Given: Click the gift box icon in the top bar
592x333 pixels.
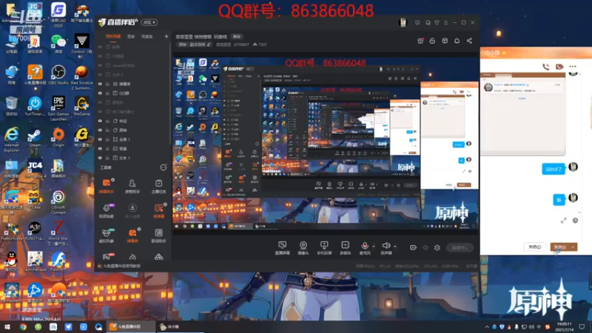Looking at the screenshot, I should (x=420, y=41).
